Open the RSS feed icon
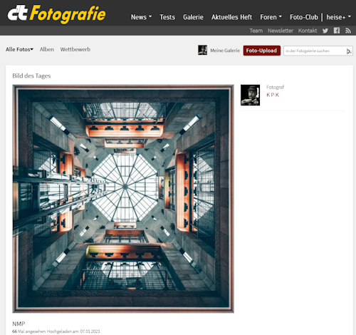Screen dimensions: 356x335 (348, 31)
